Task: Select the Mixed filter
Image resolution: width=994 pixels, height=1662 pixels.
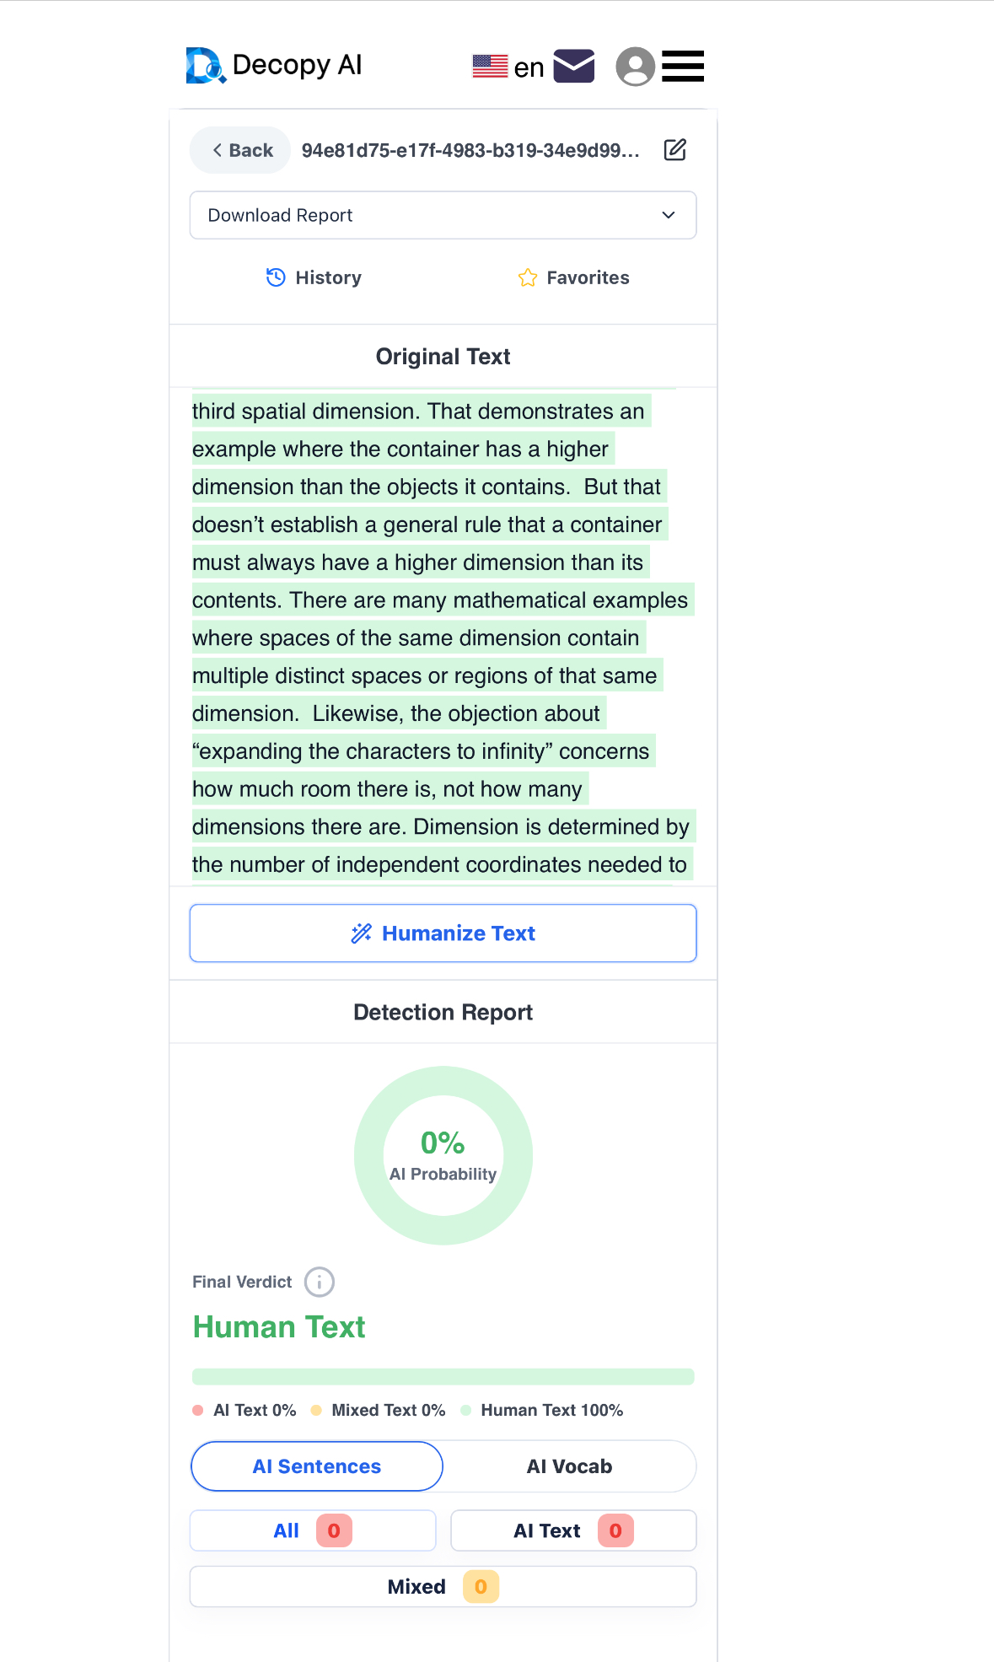Action: pyautogui.click(x=443, y=1587)
